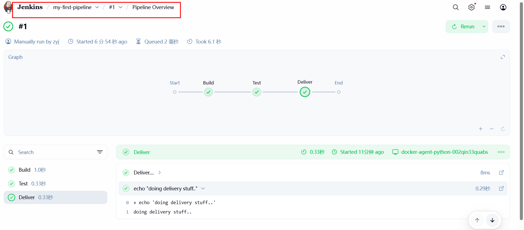The width and height of the screenshot is (524, 230).
Task: Expand graph to fullscreen
Action: pyautogui.click(x=503, y=57)
